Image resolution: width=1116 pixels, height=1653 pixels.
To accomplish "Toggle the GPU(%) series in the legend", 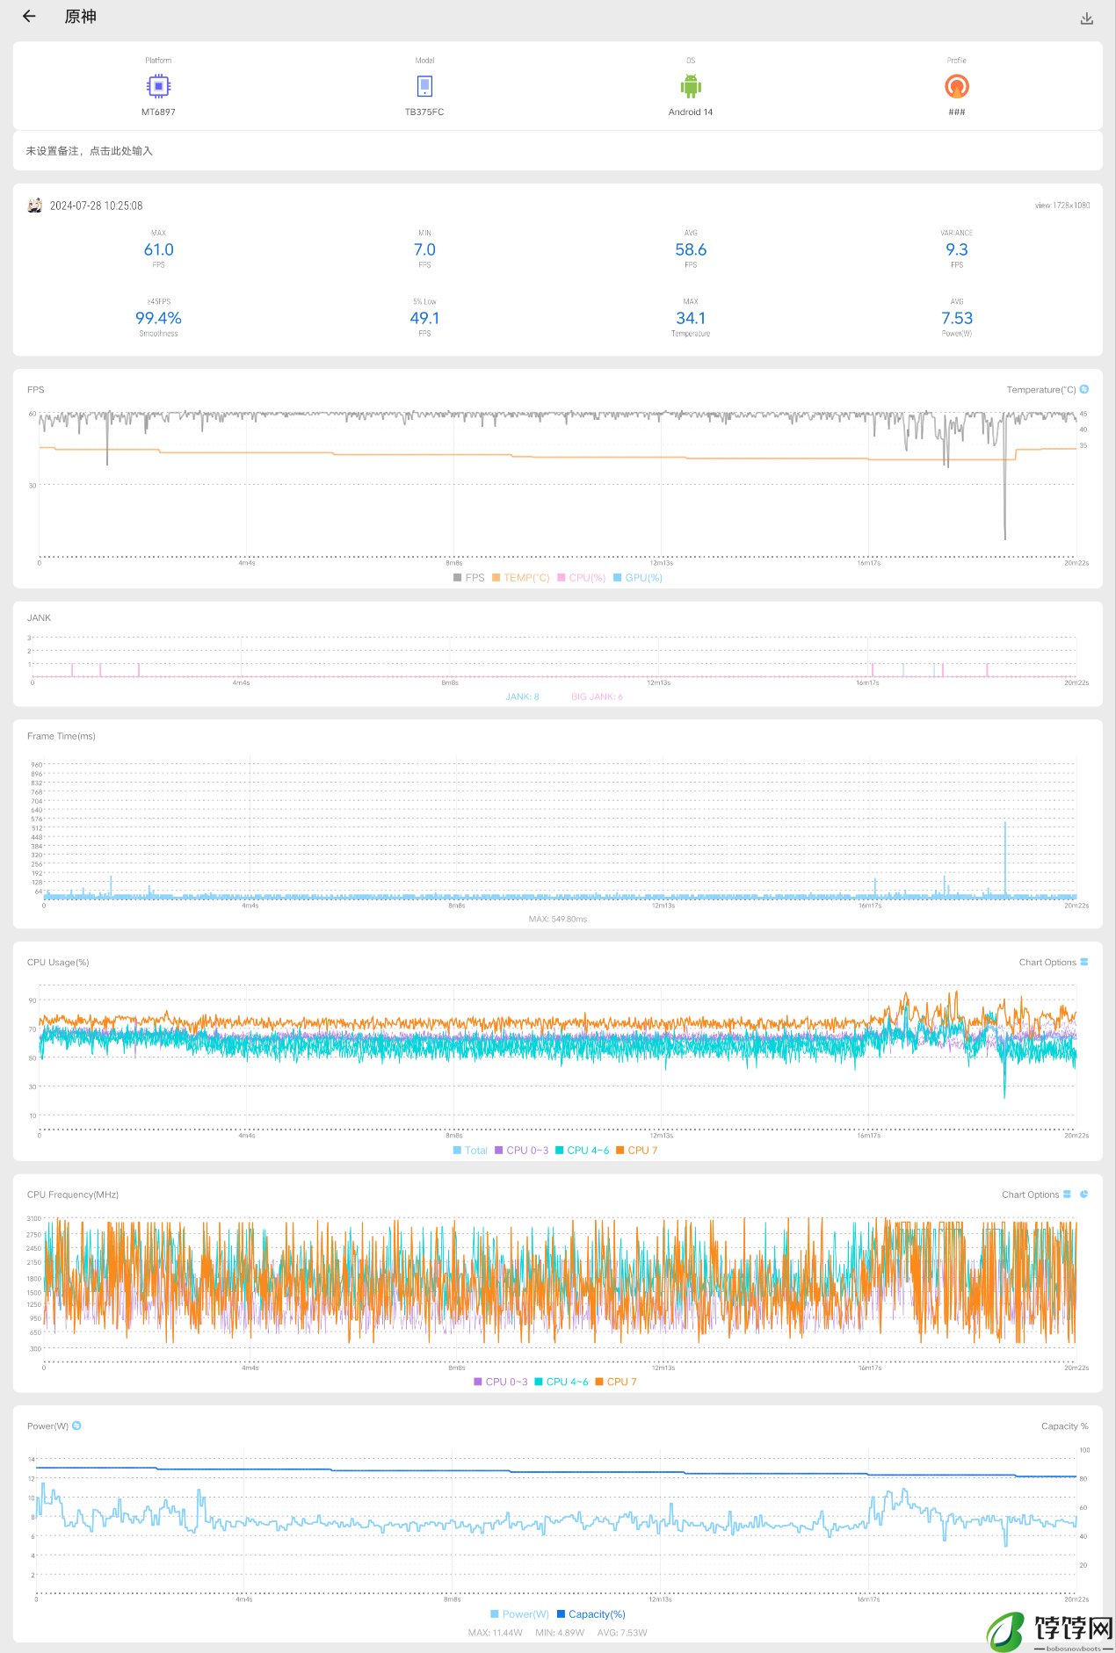I will pos(638,578).
